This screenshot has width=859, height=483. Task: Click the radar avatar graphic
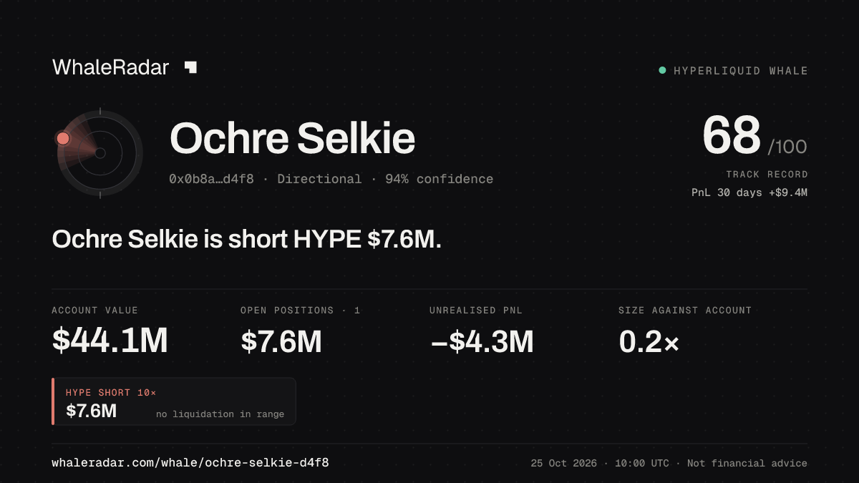[x=100, y=152]
